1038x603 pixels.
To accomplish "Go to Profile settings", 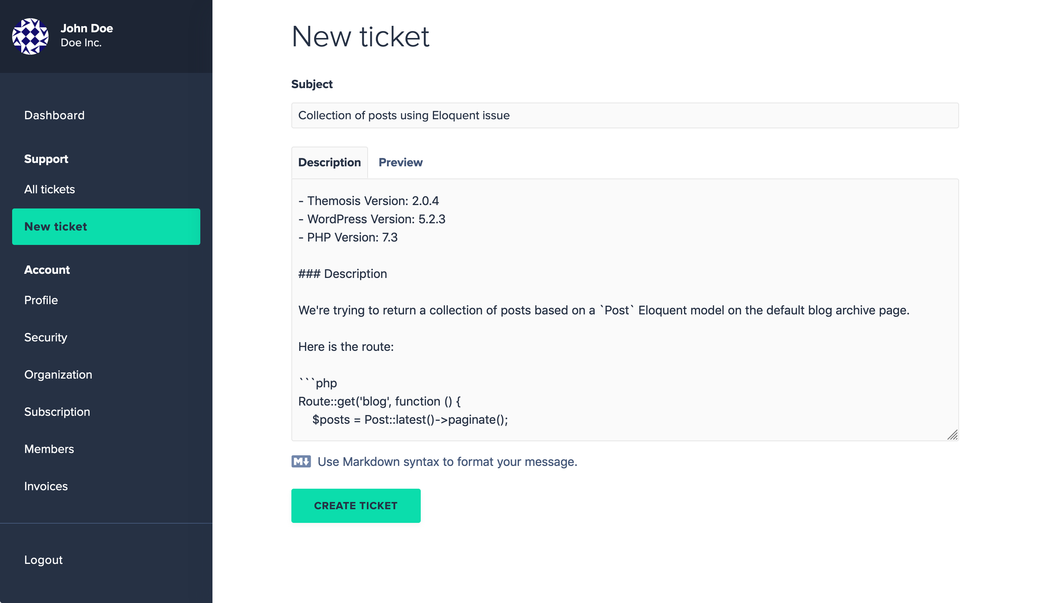I will click(41, 300).
